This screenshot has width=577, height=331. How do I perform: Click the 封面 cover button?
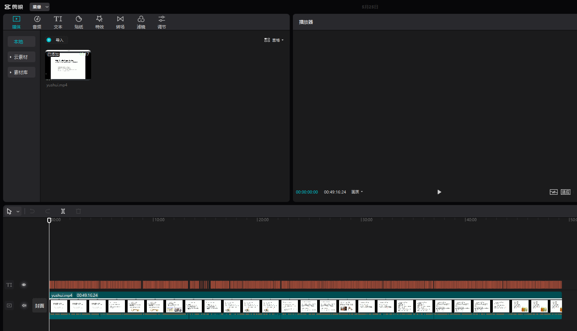point(40,306)
